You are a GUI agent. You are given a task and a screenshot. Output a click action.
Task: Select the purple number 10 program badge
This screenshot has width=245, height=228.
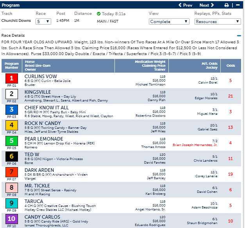11,219
